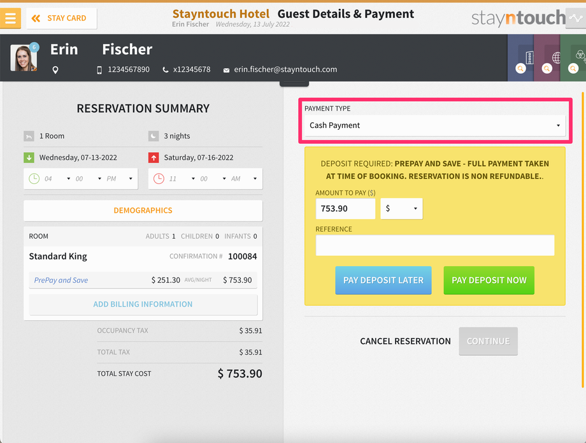The width and height of the screenshot is (586, 443).
Task: Click the green arrival clock icon
Action: click(34, 179)
